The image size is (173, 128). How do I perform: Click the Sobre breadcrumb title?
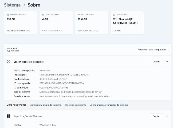click(34, 5)
